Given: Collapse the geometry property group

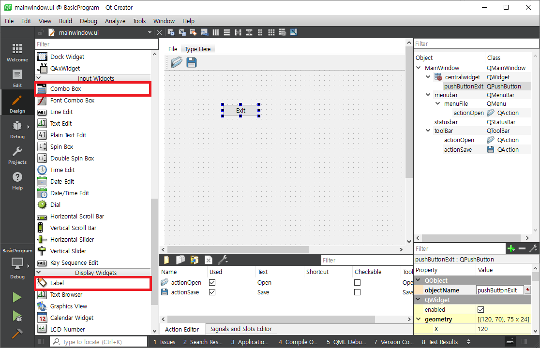Looking at the screenshot, I should click(419, 319).
